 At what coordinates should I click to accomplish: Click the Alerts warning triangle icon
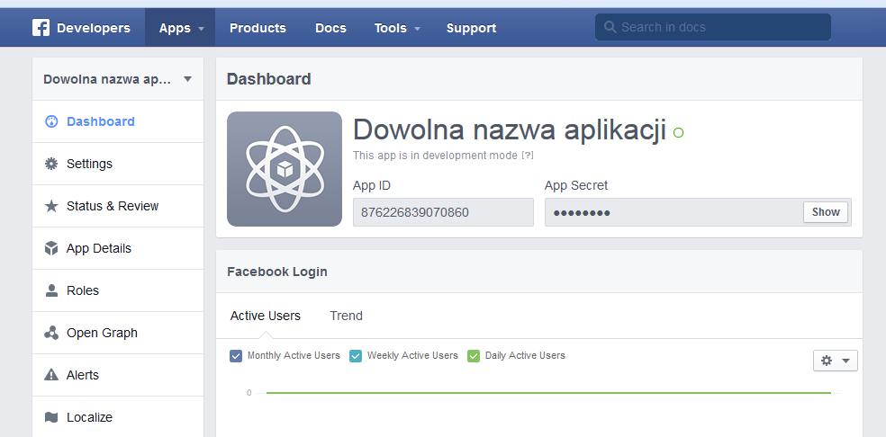(x=51, y=375)
